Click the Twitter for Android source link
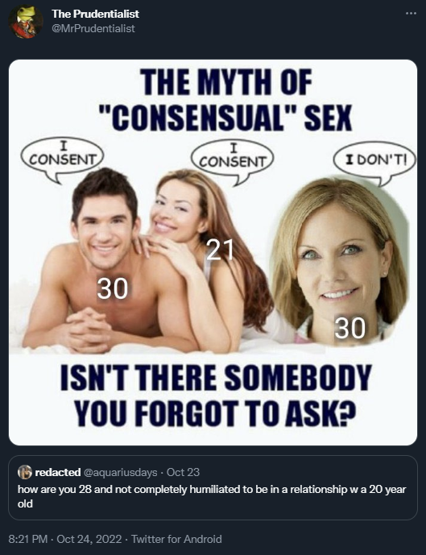 [176, 539]
